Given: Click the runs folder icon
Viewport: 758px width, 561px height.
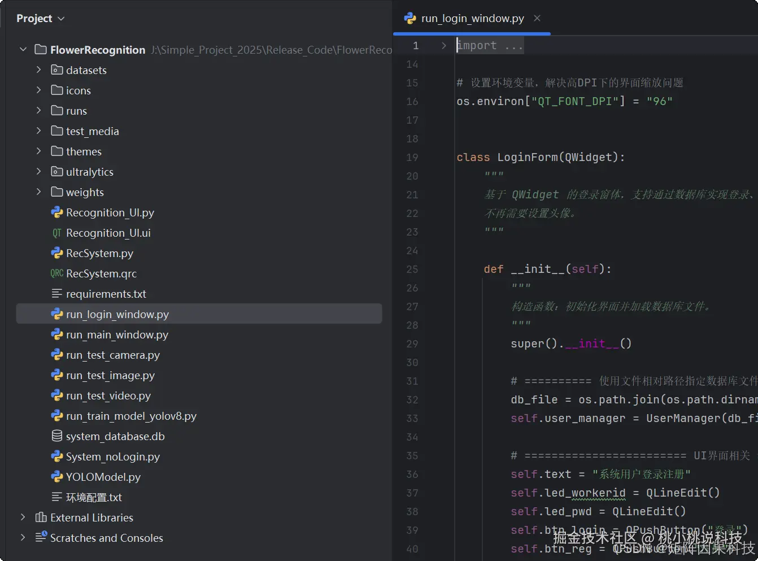Looking at the screenshot, I should point(56,111).
